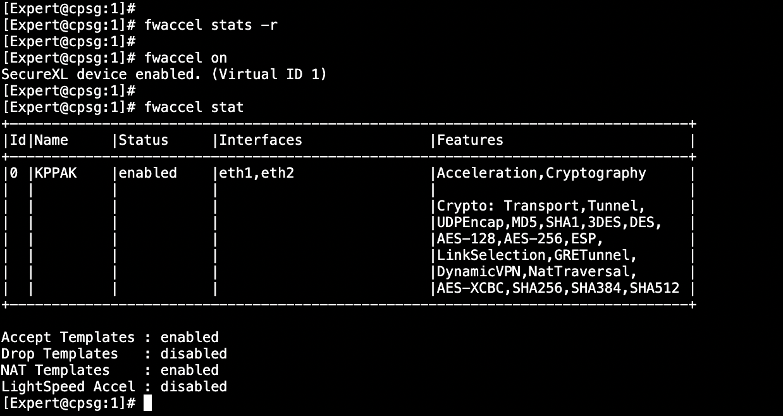The height and width of the screenshot is (416, 783).
Task: Click the "eth1,eth2" interfaces cell
Action: 256,173
